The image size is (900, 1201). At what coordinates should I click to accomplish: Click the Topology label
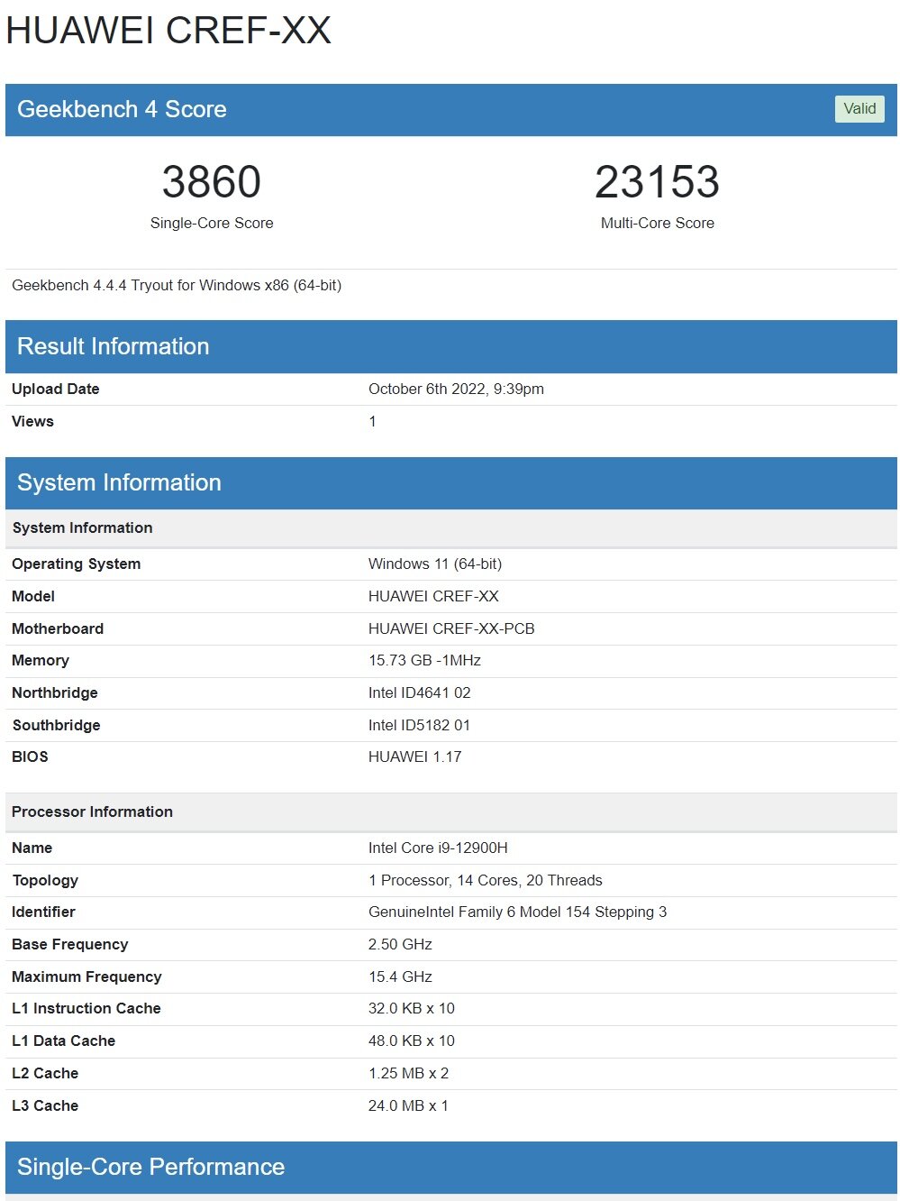[45, 880]
